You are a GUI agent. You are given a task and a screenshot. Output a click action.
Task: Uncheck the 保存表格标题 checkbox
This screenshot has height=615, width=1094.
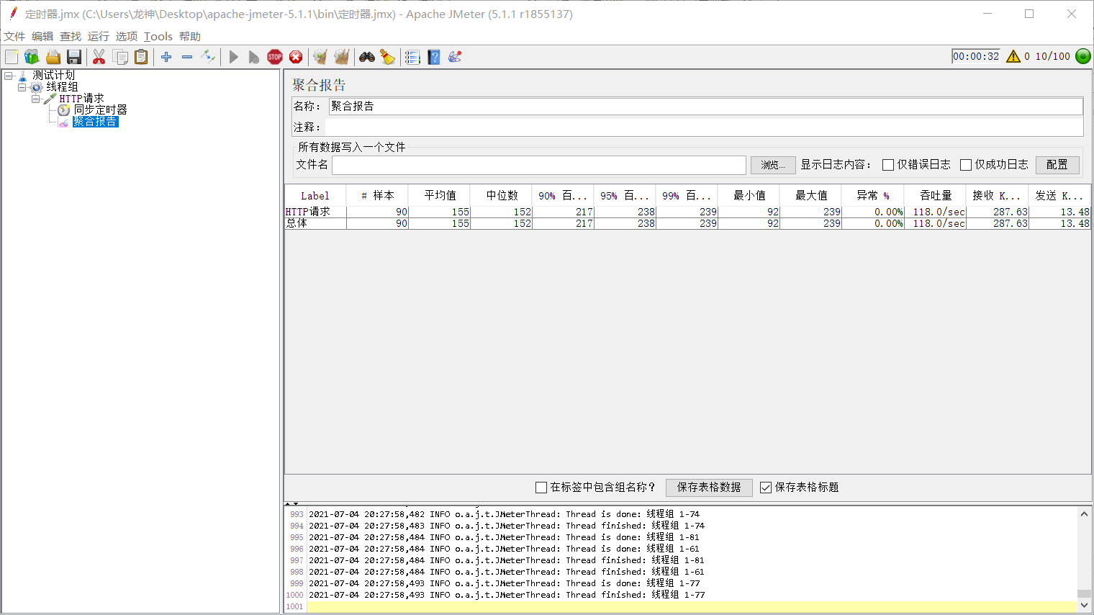(x=766, y=488)
